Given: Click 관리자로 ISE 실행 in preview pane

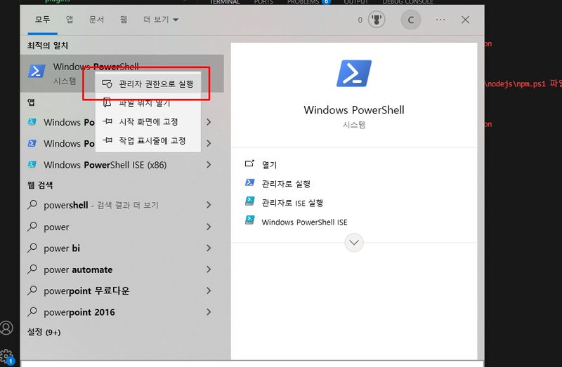Looking at the screenshot, I should click(x=292, y=203).
